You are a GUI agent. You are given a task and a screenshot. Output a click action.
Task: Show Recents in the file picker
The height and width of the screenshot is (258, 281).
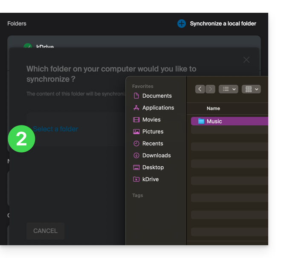tap(152, 144)
